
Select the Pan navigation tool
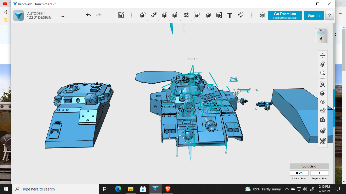(x=323, y=55)
